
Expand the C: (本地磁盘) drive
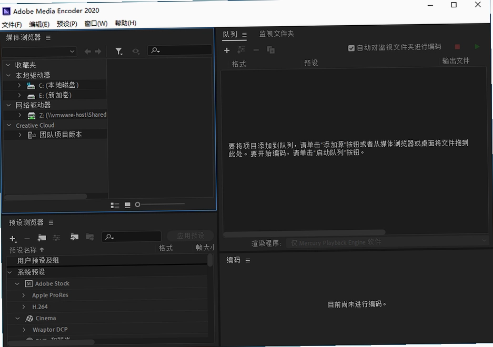19,85
